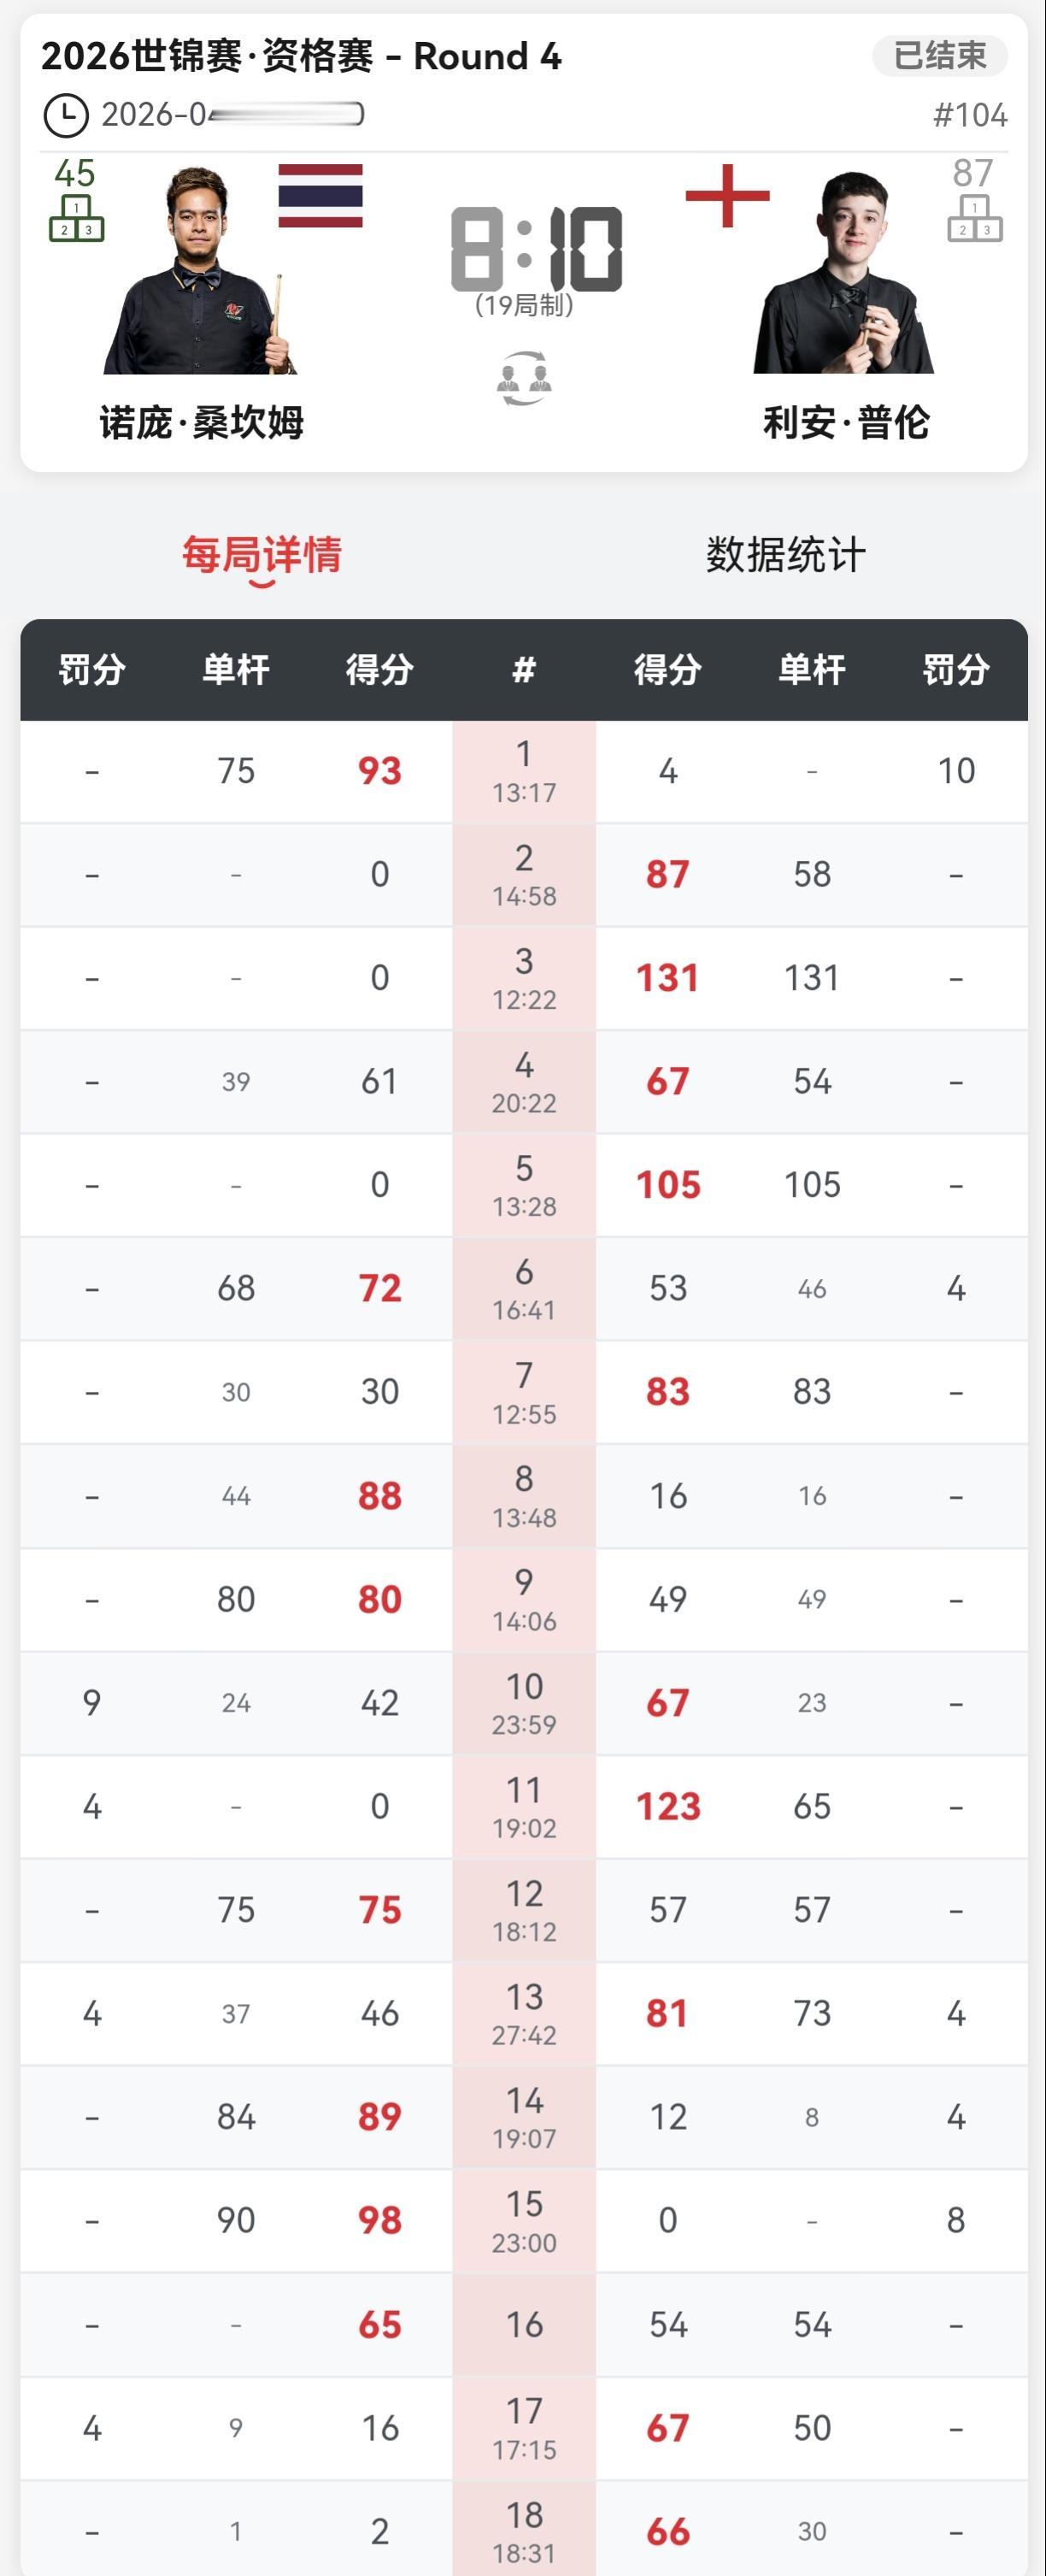Viewport: 1046px width, 2576px height.
Task: Click the gray ranking podium icon
Action: (x=974, y=218)
